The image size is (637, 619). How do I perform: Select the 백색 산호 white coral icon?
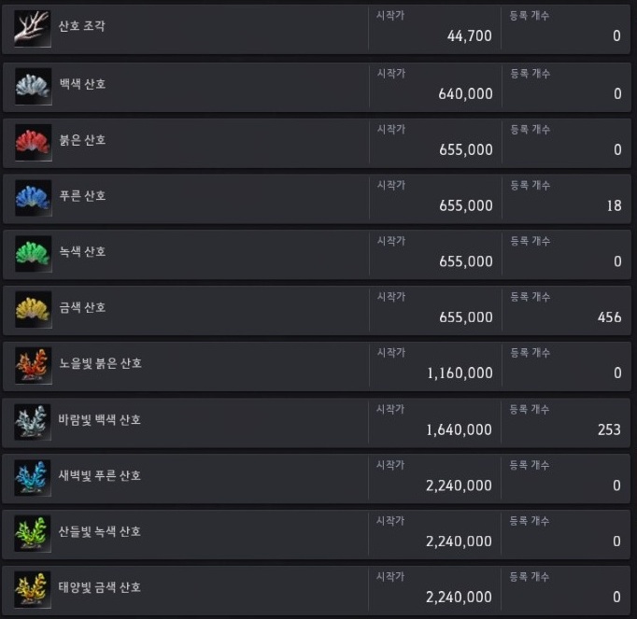(x=34, y=87)
